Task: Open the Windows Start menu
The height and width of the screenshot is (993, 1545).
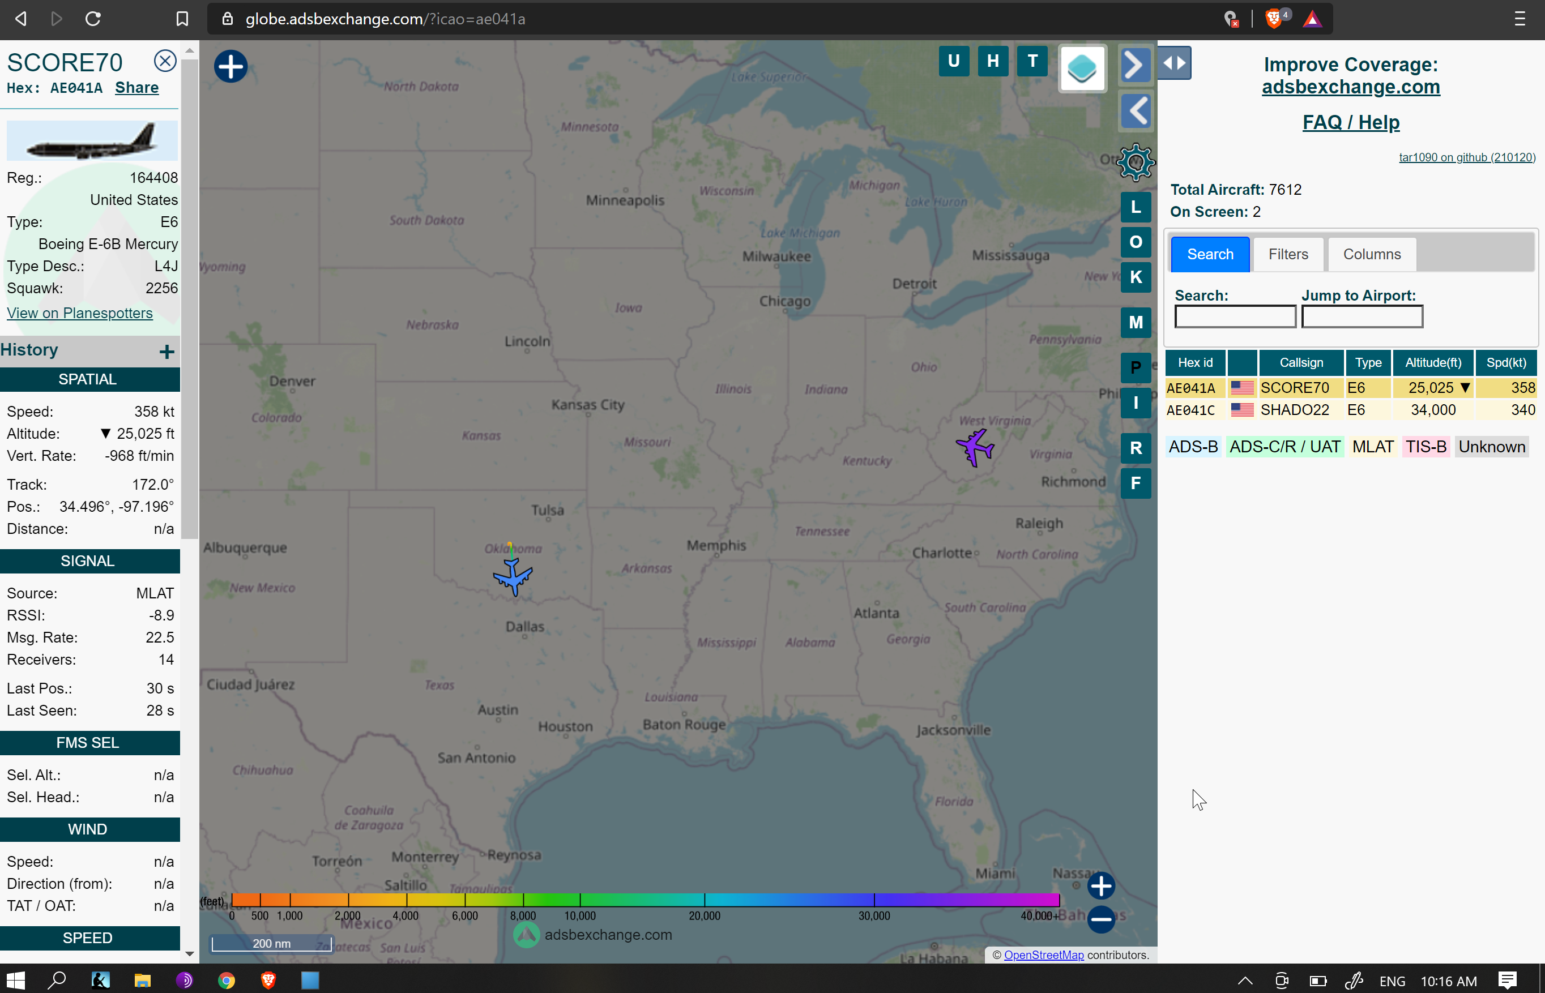Action: point(15,980)
